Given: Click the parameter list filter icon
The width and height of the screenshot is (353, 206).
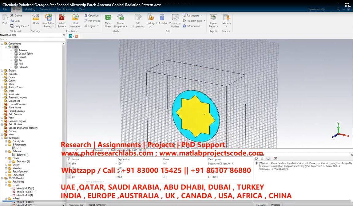Looking at the screenshot, I should pyautogui.click(x=69, y=159).
